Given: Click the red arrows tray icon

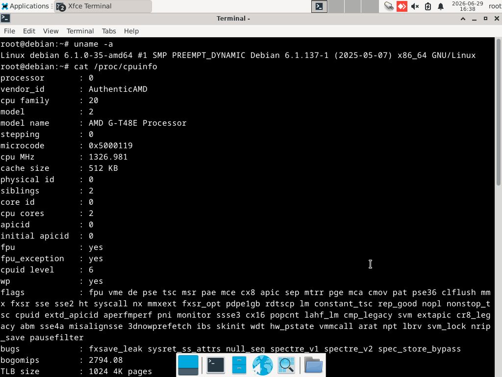Looking at the screenshot, I should 402,6.
